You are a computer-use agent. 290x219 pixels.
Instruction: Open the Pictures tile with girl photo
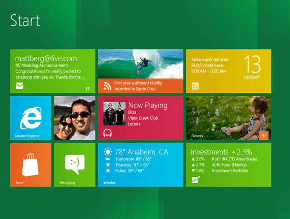pyautogui.click(x=228, y=118)
